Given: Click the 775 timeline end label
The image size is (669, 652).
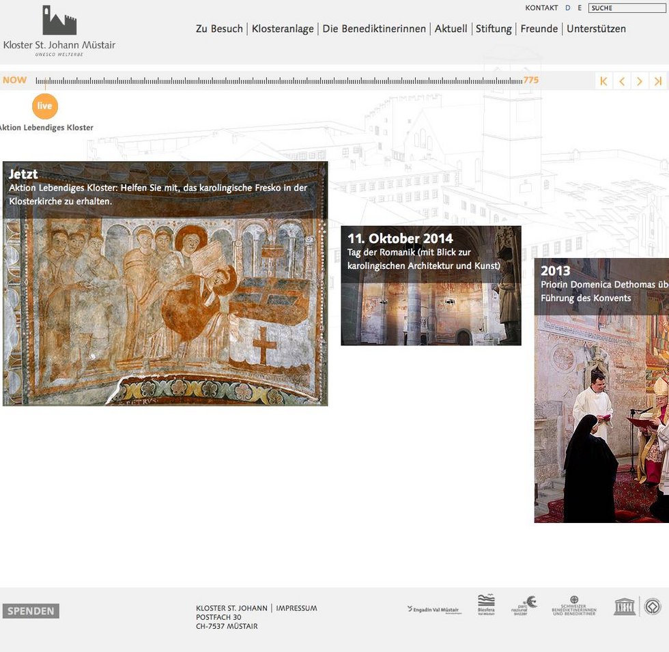Looking at the screenshot, I should click(531, 81).
